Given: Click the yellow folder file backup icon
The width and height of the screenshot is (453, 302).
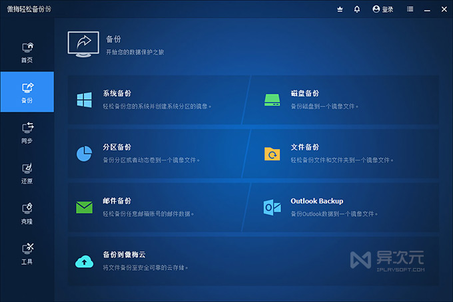Looking at the screenshot, I should [272, 154].
